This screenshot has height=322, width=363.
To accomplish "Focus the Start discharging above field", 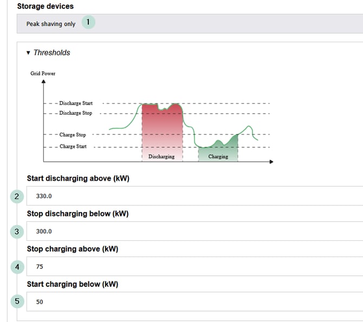I will [x=195, y=196].
